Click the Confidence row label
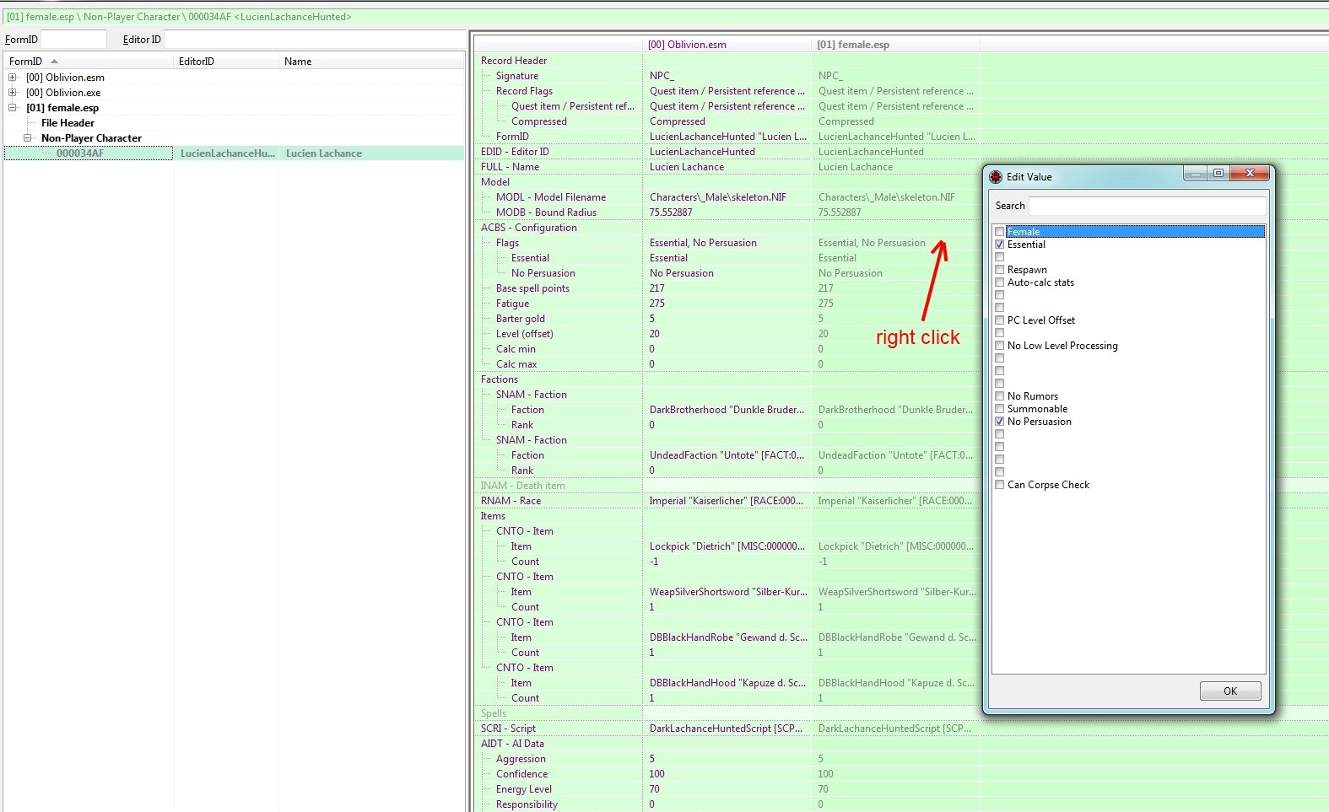This screenshot has height=812, width=1329. pos(521,774)
